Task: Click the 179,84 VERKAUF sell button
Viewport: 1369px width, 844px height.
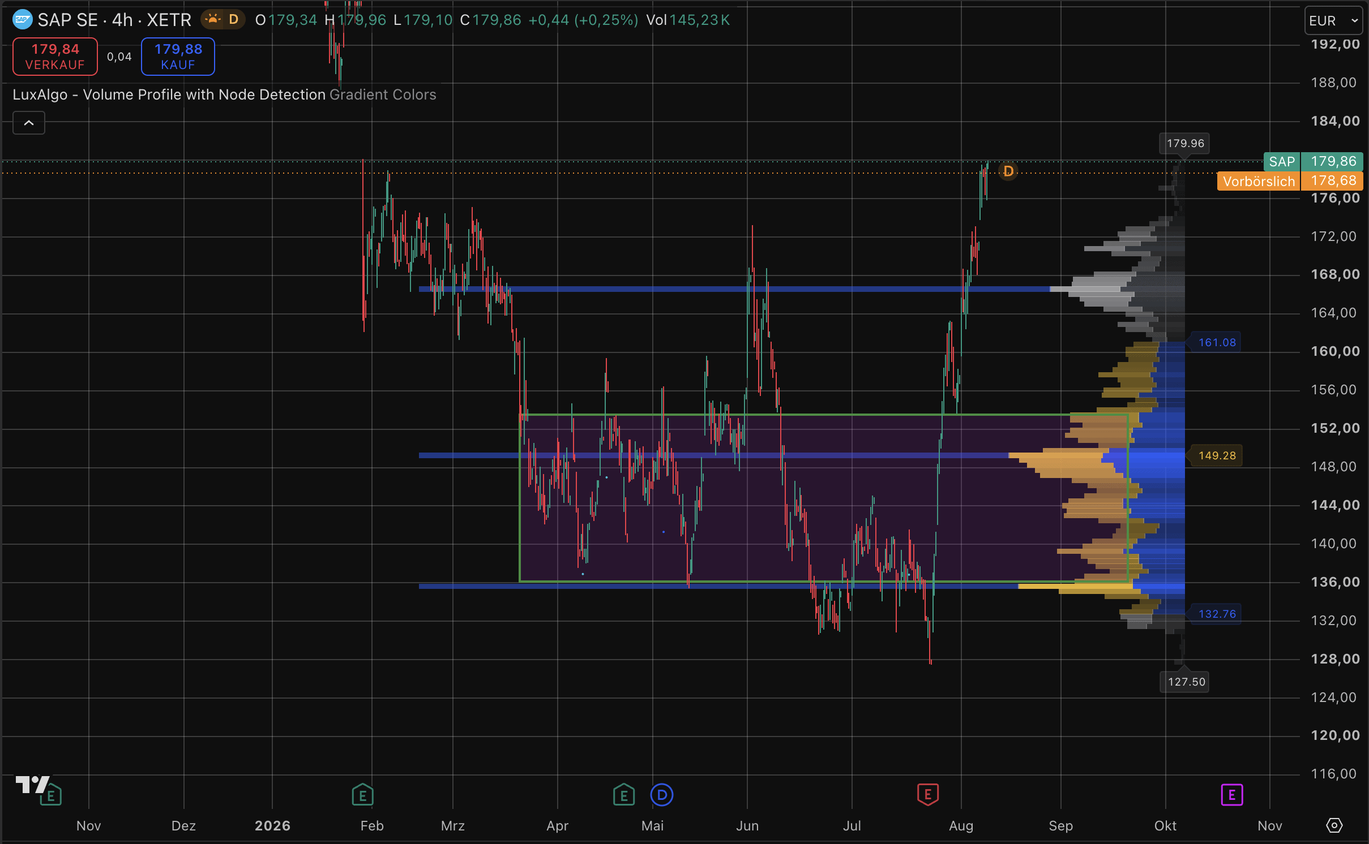Action: 55,57
